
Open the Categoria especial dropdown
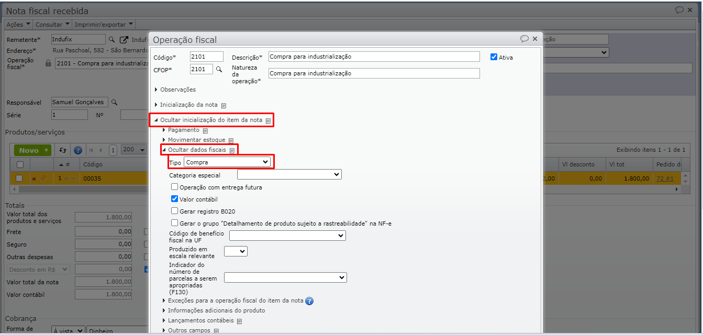pos(289,174)
